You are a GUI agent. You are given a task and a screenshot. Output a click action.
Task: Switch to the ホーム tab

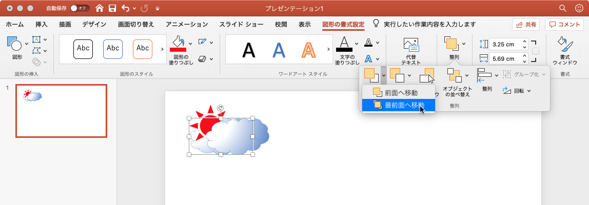pos(15,25)
